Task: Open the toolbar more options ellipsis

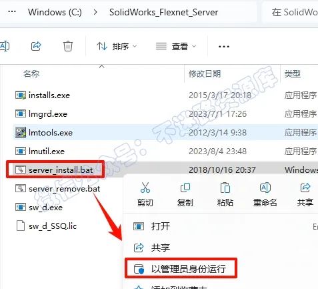Action: pos(224,47)
